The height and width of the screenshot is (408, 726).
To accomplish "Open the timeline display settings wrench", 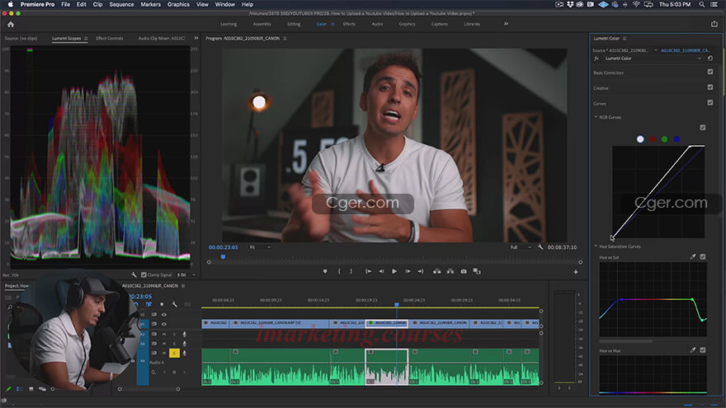I will [175, 304].
